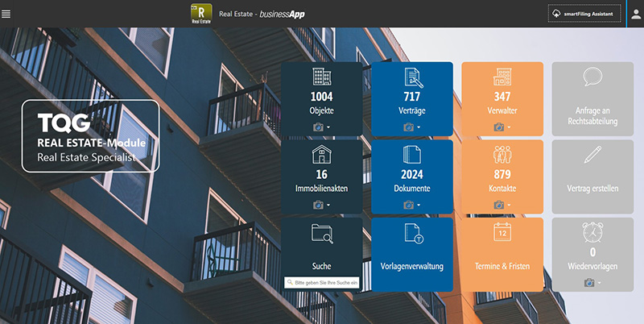Click the Suche folder search icon

click(x=322, y=234)
